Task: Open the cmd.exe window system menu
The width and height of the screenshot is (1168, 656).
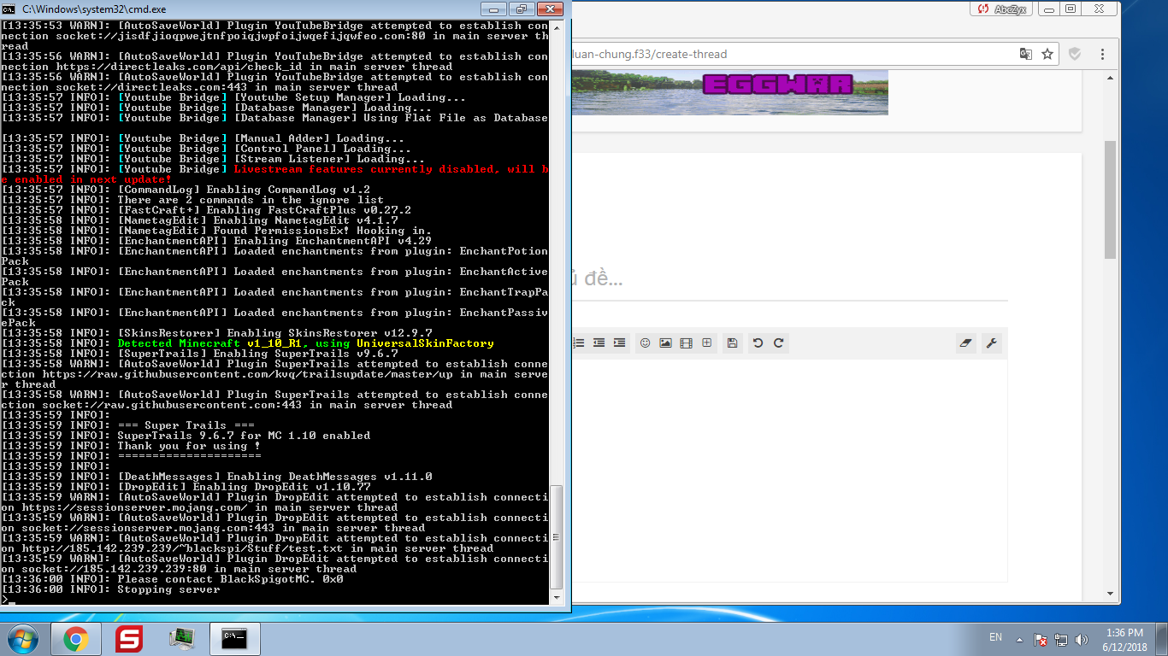Action: (9, 9)
